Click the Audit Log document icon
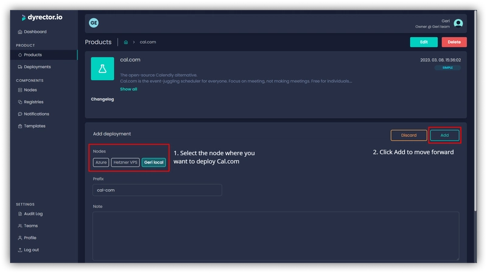487x273 pixels. pyautogui.click(x=20, y=214)
